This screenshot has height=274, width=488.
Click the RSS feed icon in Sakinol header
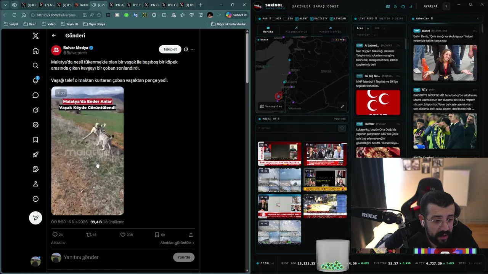[x=395, y=6]
